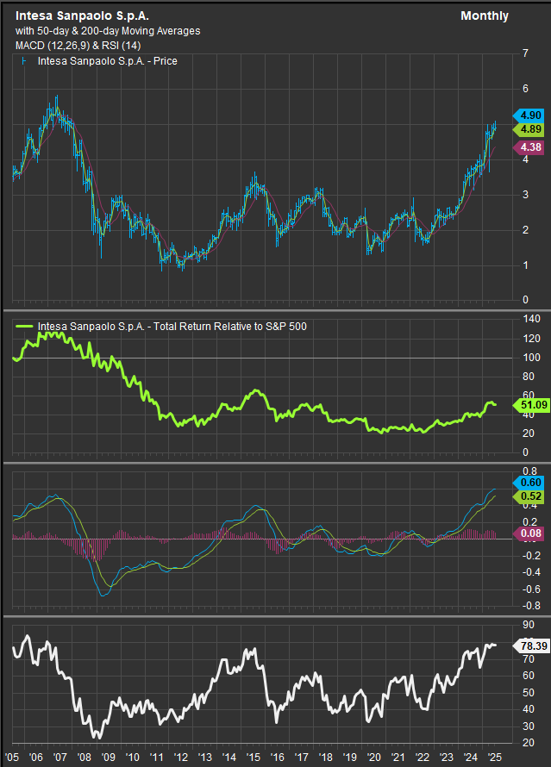Click the '10 year label on the time axis

(x=133, y=758)
